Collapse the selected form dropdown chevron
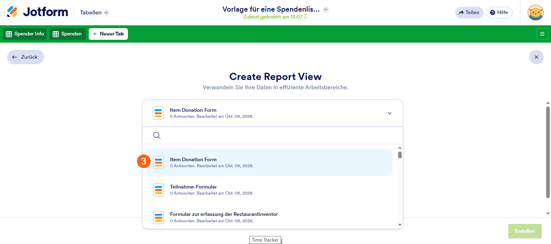 (x=390, y=113)
